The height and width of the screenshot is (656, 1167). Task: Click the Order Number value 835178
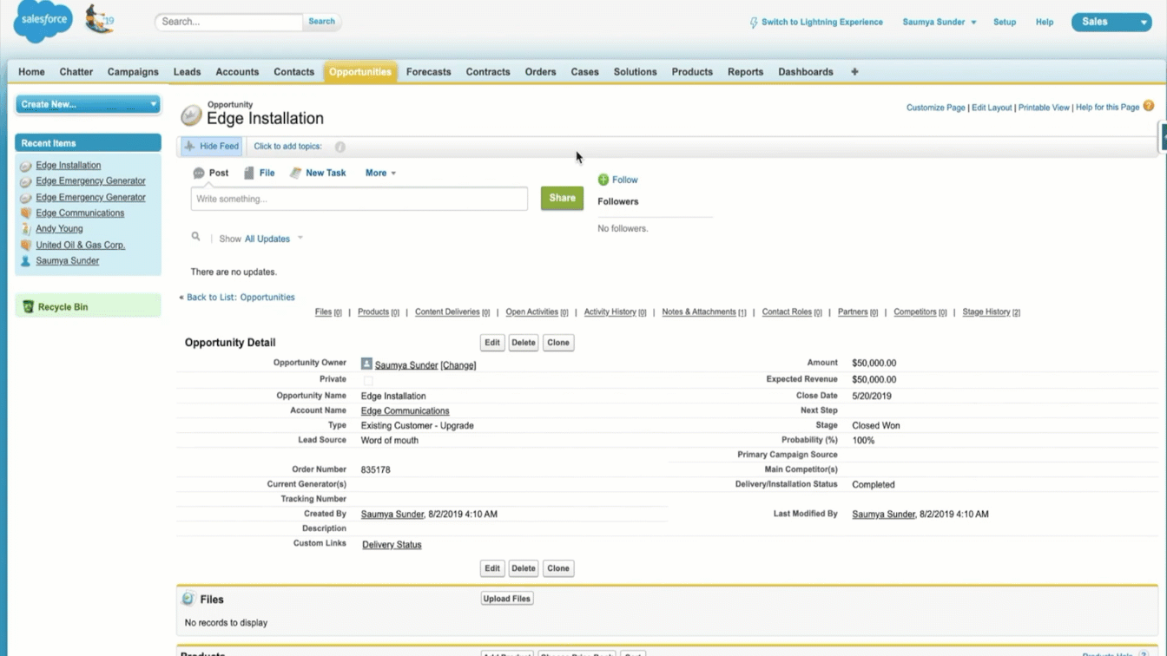pos(375,469)
